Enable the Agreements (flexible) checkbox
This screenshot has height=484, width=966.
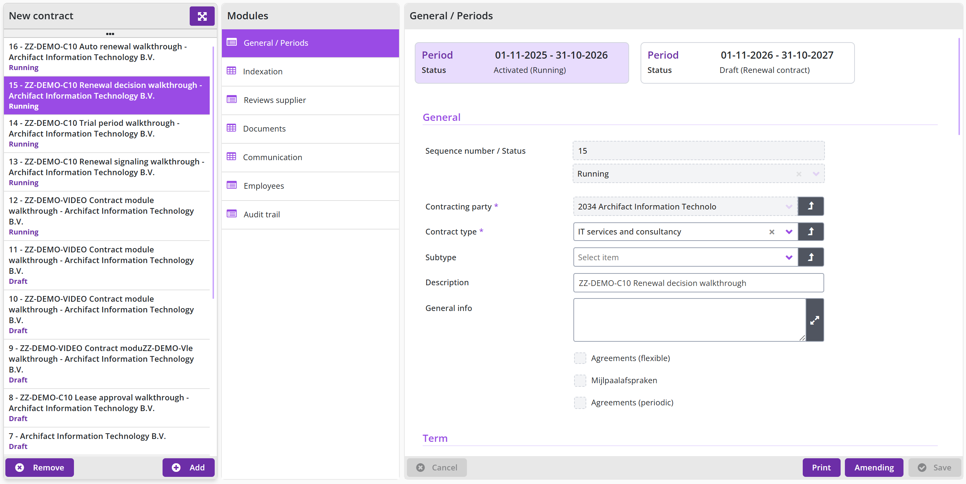(x=580, y=358)
